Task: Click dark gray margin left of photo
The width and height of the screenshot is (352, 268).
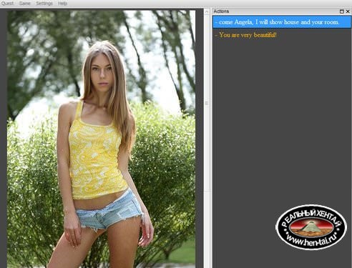Action: 4,139
